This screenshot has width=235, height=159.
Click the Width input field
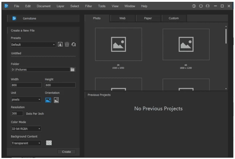pos(26,85)
